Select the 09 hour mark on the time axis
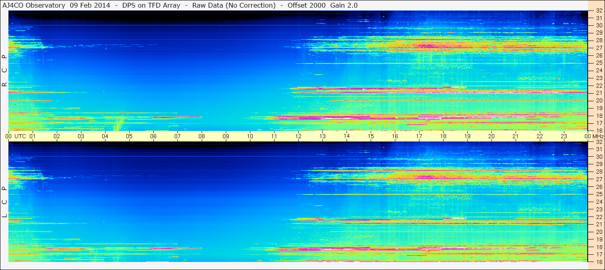 pos(226,136)
